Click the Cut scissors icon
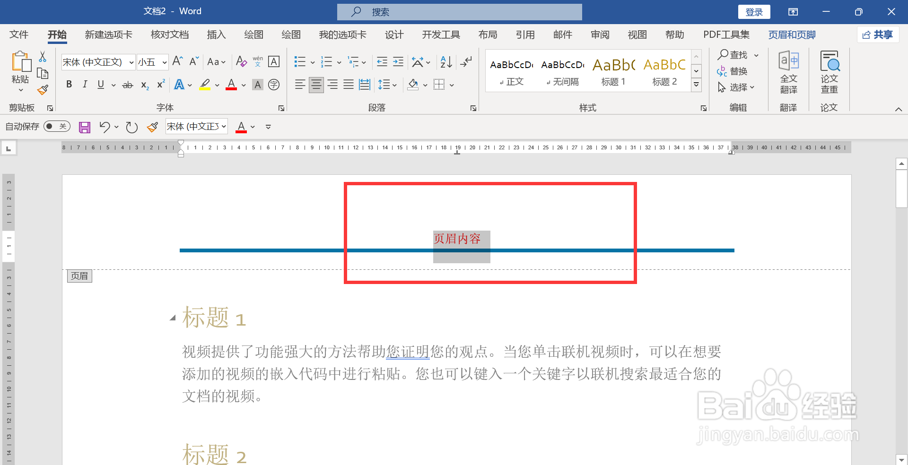 click(43, 57)
